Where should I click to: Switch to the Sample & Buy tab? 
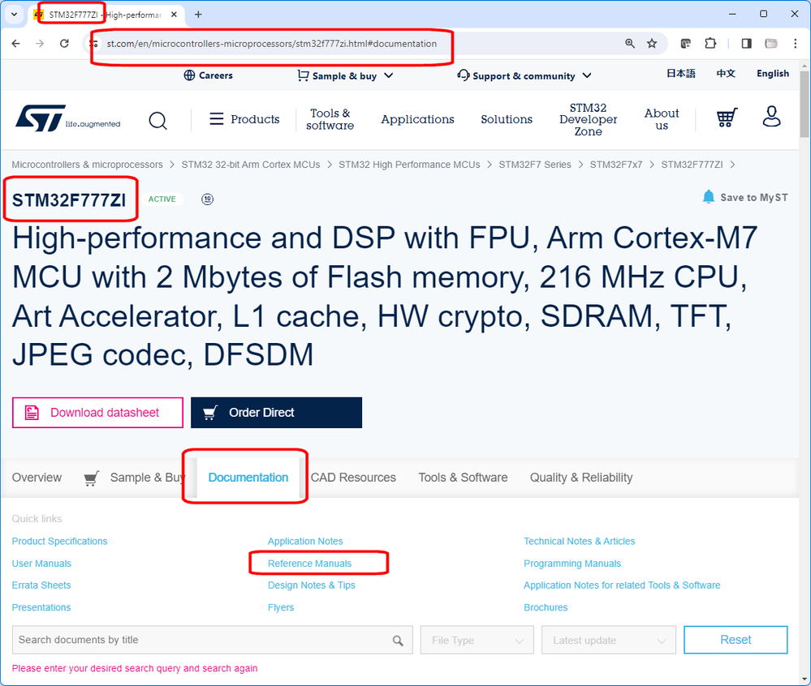coord(134,478)
